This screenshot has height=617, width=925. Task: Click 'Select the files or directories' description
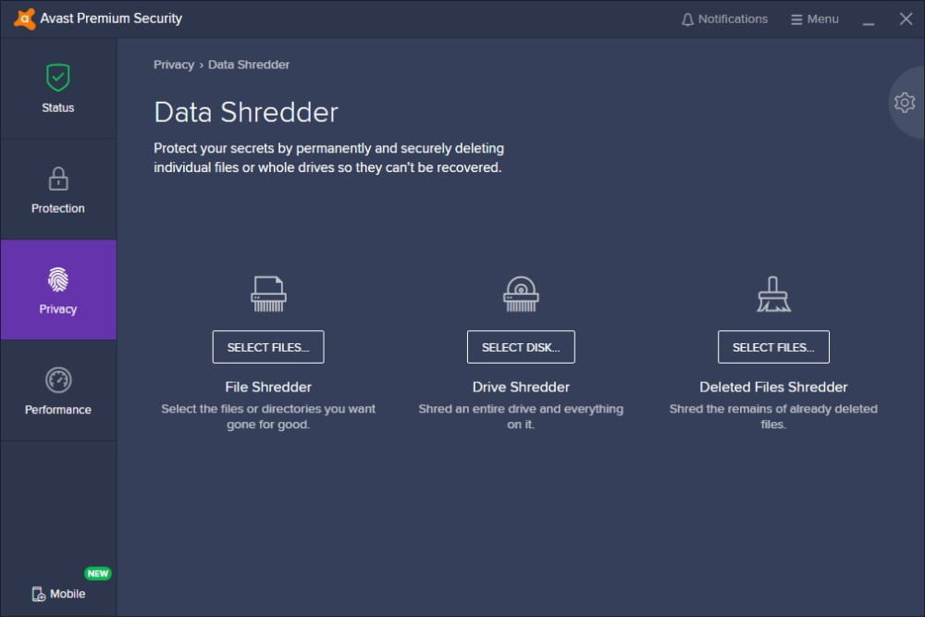pos(268,416)
